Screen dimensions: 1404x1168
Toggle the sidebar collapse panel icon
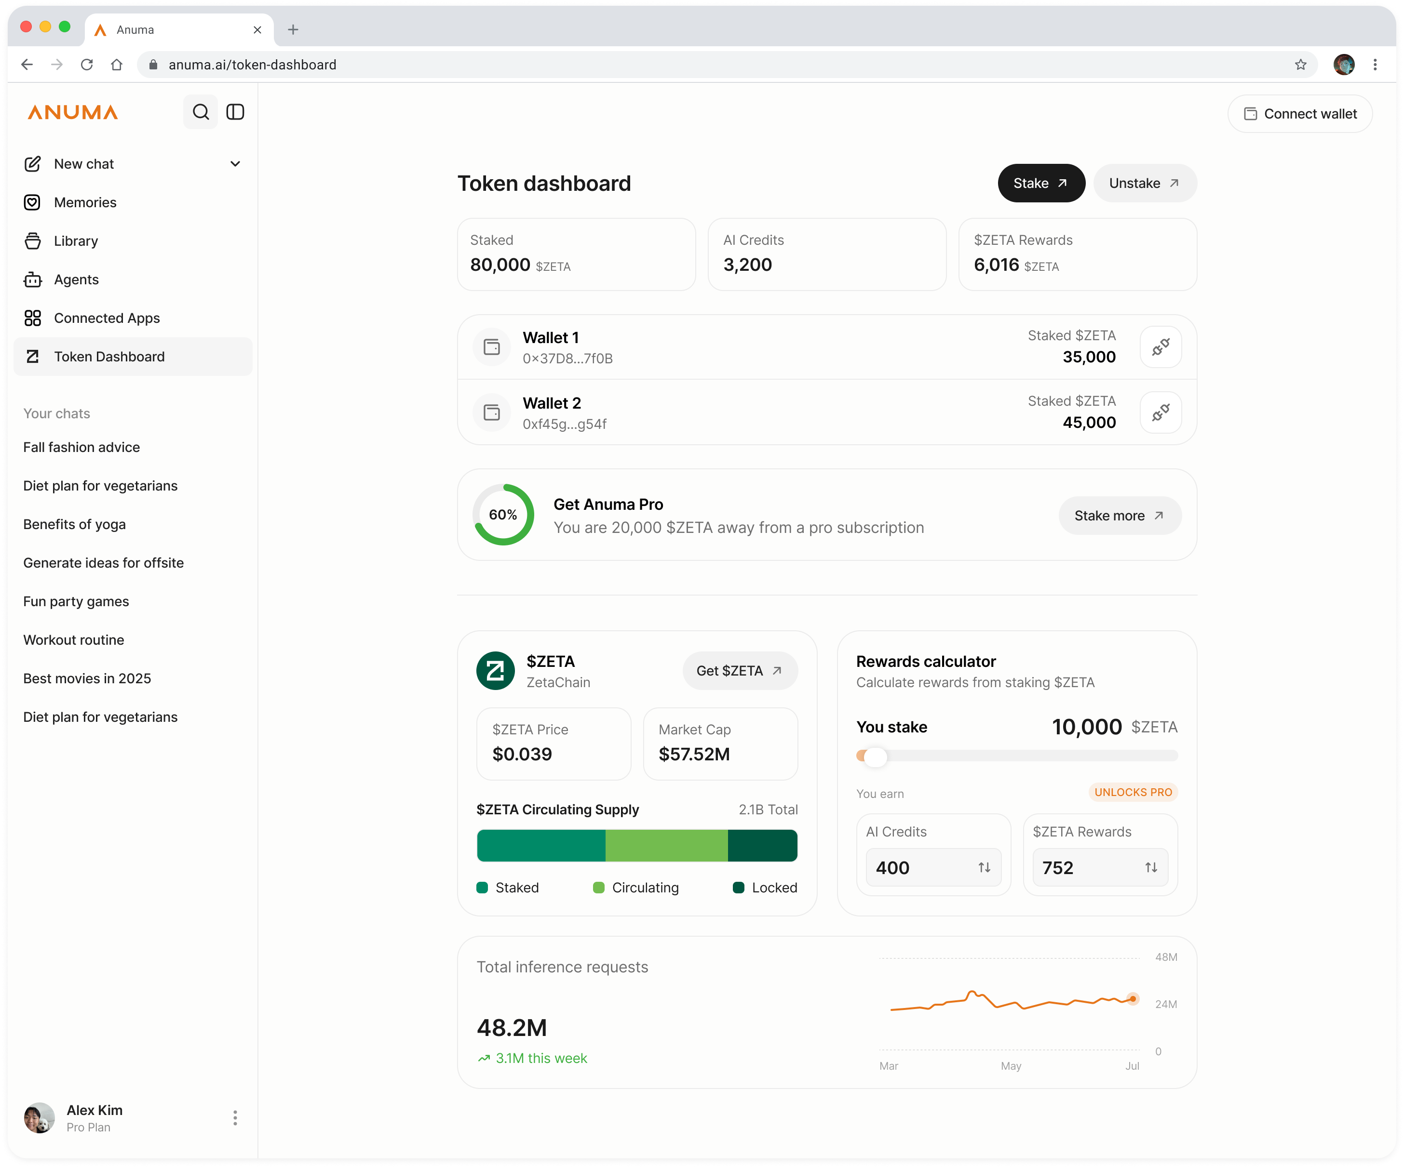[x=235, y=112]
